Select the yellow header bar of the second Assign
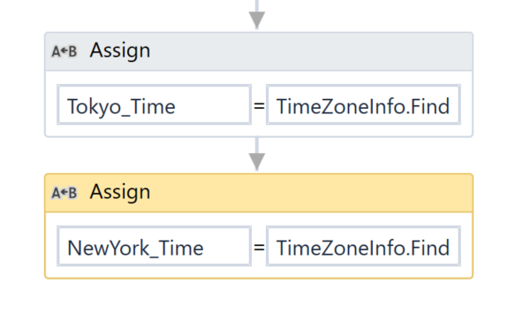 (x=259, y=193)
